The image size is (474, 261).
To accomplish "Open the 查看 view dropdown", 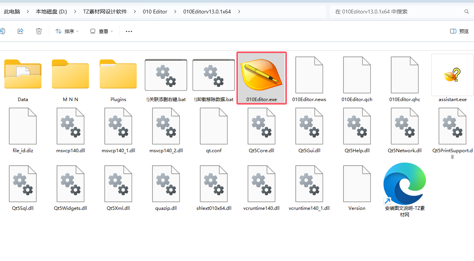I will 101,31.
